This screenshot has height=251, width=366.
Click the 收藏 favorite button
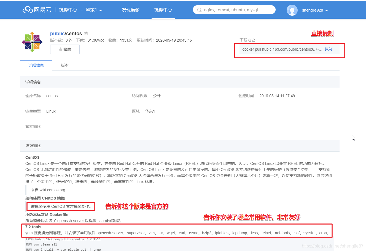click(65, 49)
